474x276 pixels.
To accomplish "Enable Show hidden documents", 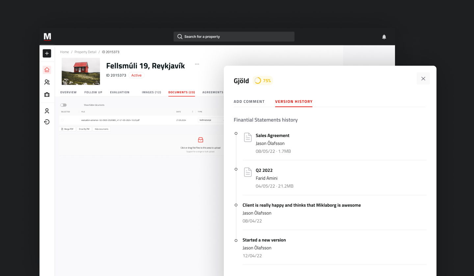I will point(63,104).
